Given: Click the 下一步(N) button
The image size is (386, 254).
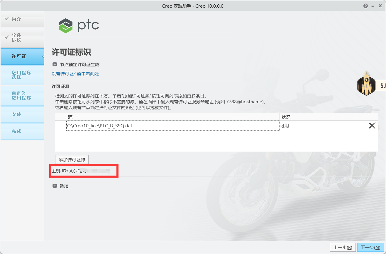Looking at the screenshot, I should (x=370, y=248).
